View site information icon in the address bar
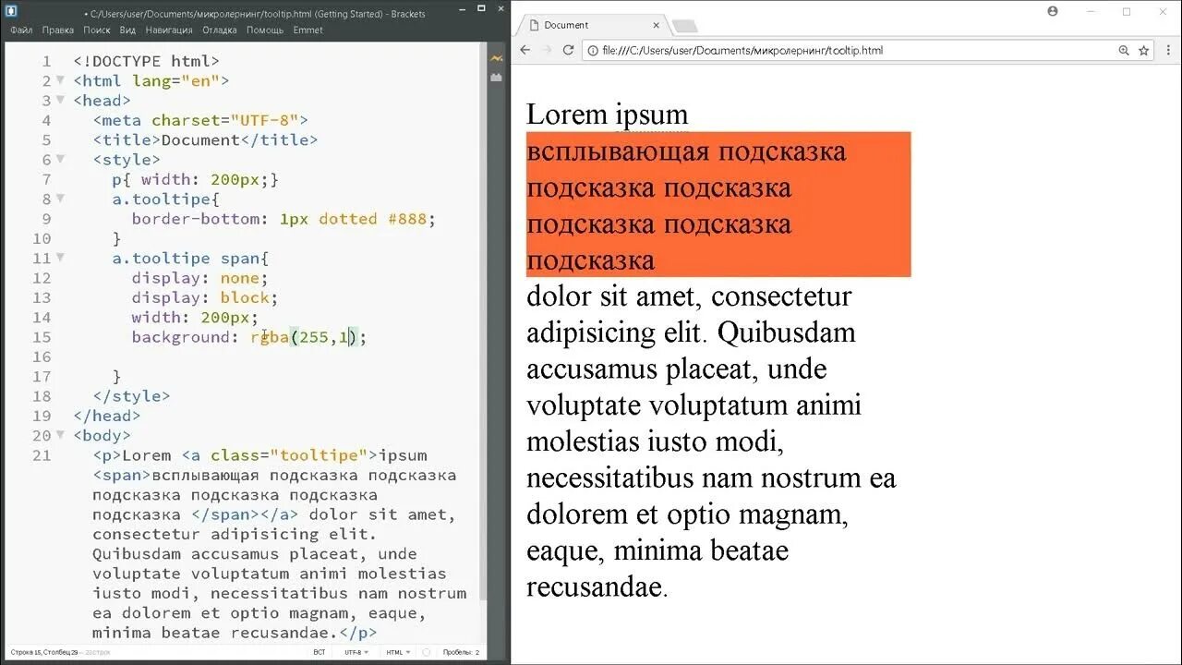 [592, 50]
